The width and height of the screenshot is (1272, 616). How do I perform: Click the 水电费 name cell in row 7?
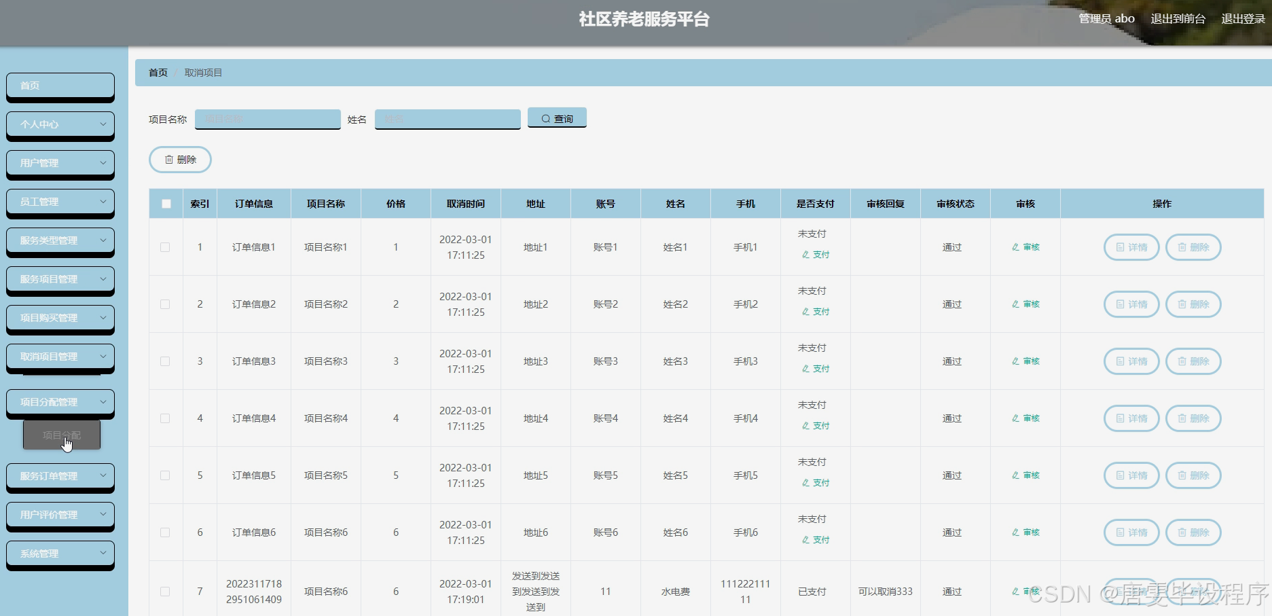coord(676,592)
